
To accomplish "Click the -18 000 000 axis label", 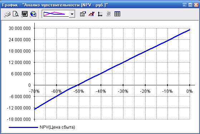I will [19, 119].
